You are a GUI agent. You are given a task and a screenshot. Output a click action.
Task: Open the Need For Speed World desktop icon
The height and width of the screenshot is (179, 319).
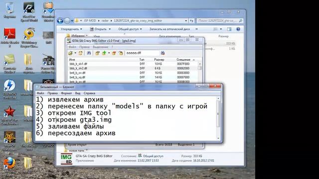click(x=29, y=12)
